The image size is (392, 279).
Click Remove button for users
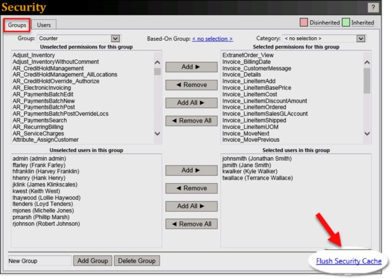[187, 188]
